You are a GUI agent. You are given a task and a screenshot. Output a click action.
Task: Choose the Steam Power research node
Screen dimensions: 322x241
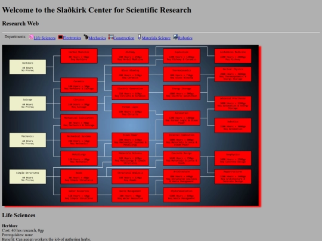131,140
